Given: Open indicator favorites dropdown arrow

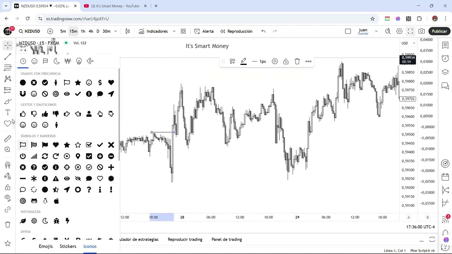Looking at the screenshot, I should [x=174, y=31].
